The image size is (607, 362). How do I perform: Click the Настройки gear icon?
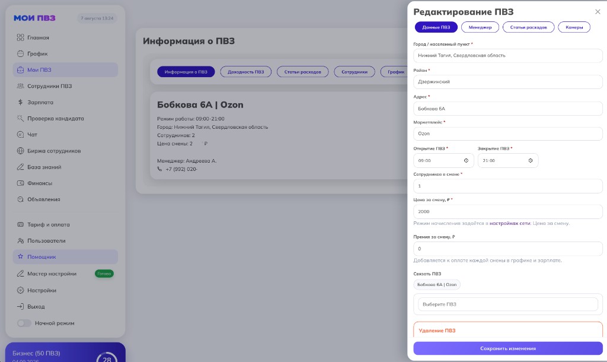pos(21,290)
